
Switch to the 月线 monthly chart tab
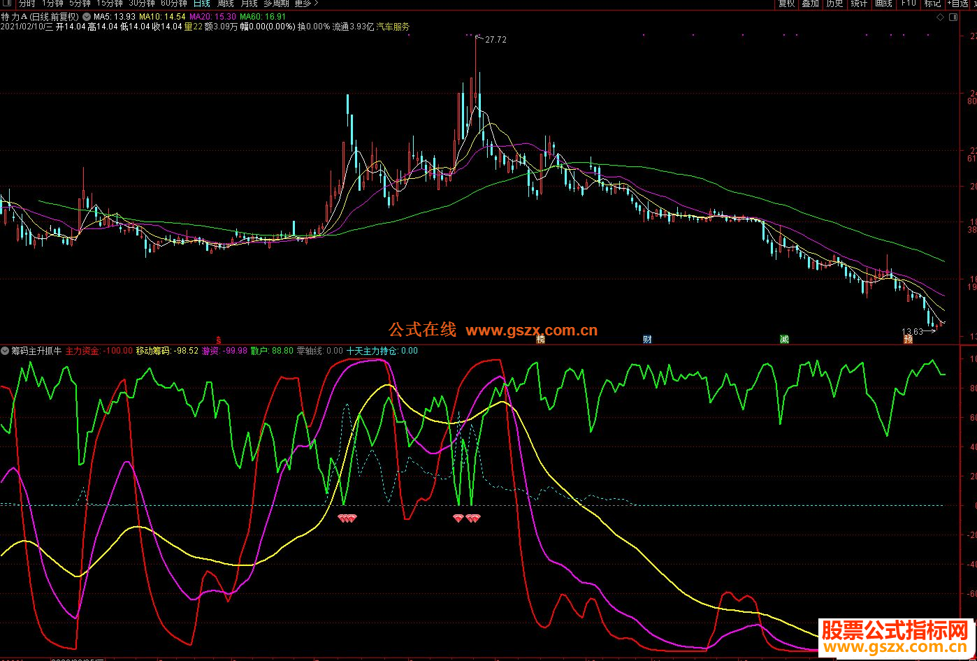click(249, 3)
